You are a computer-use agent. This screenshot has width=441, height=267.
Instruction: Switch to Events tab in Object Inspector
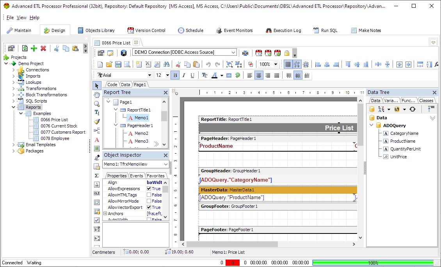tap(137, 176)
